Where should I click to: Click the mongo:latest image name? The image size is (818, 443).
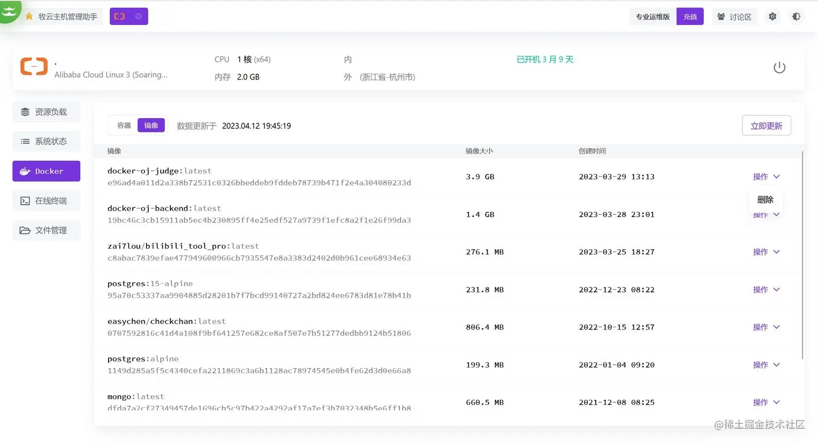[x=136, y=396]
